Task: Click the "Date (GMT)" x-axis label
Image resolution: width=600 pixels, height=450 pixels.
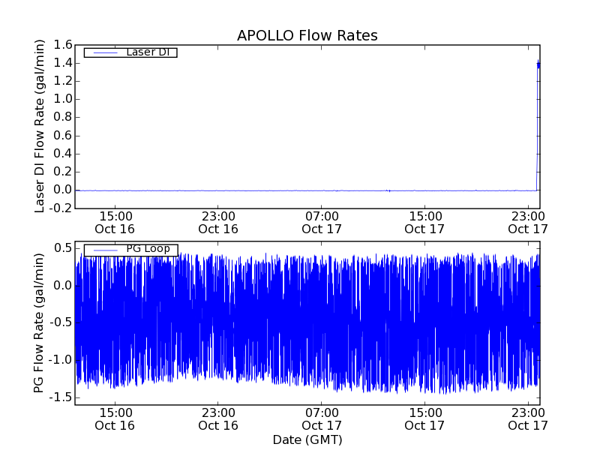Action: coord(307,439)
